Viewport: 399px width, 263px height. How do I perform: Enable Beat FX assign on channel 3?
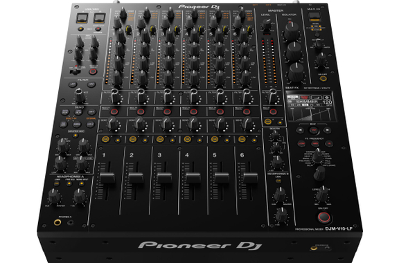pos(167,111)
